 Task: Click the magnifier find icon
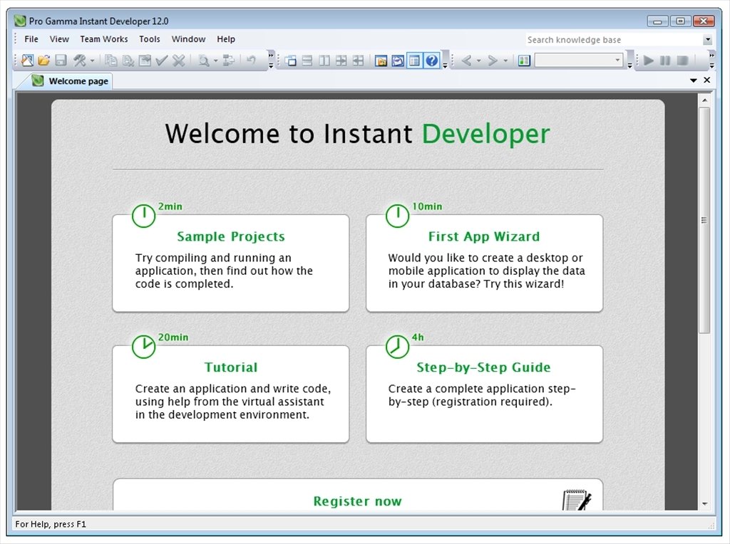pyautogui.click(x=203, y=61)
